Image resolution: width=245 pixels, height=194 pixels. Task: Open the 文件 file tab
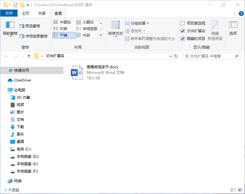pyautogui.click(x=9, y=13)
